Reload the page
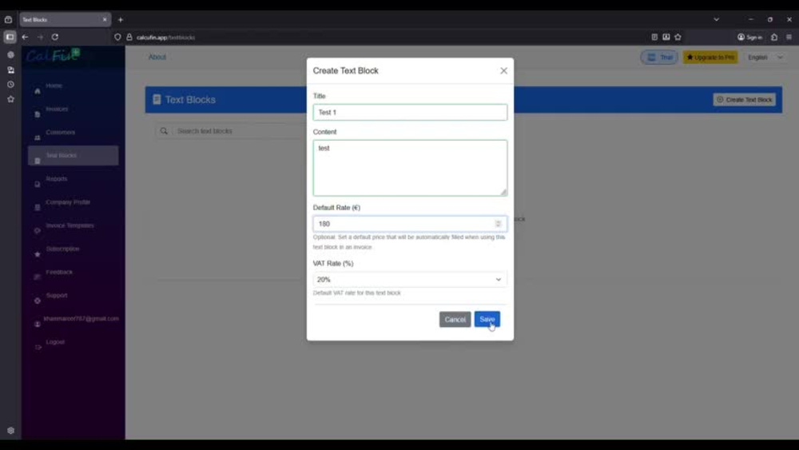Viewport: 799px width, 450px height. [x=55, y=38]
